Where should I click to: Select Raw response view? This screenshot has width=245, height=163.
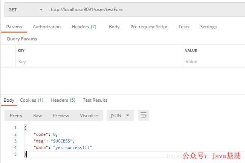37,116
